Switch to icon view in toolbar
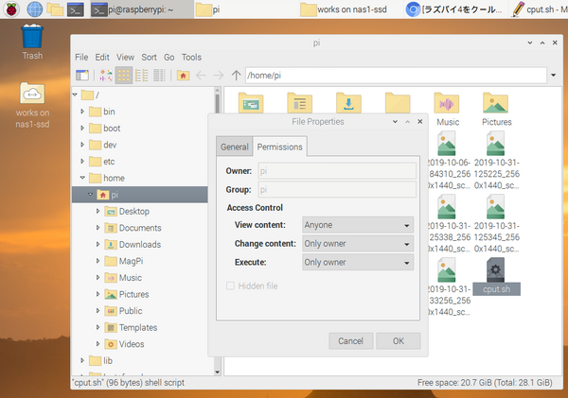This screenshot has width=568, height=398. point(122,75)
